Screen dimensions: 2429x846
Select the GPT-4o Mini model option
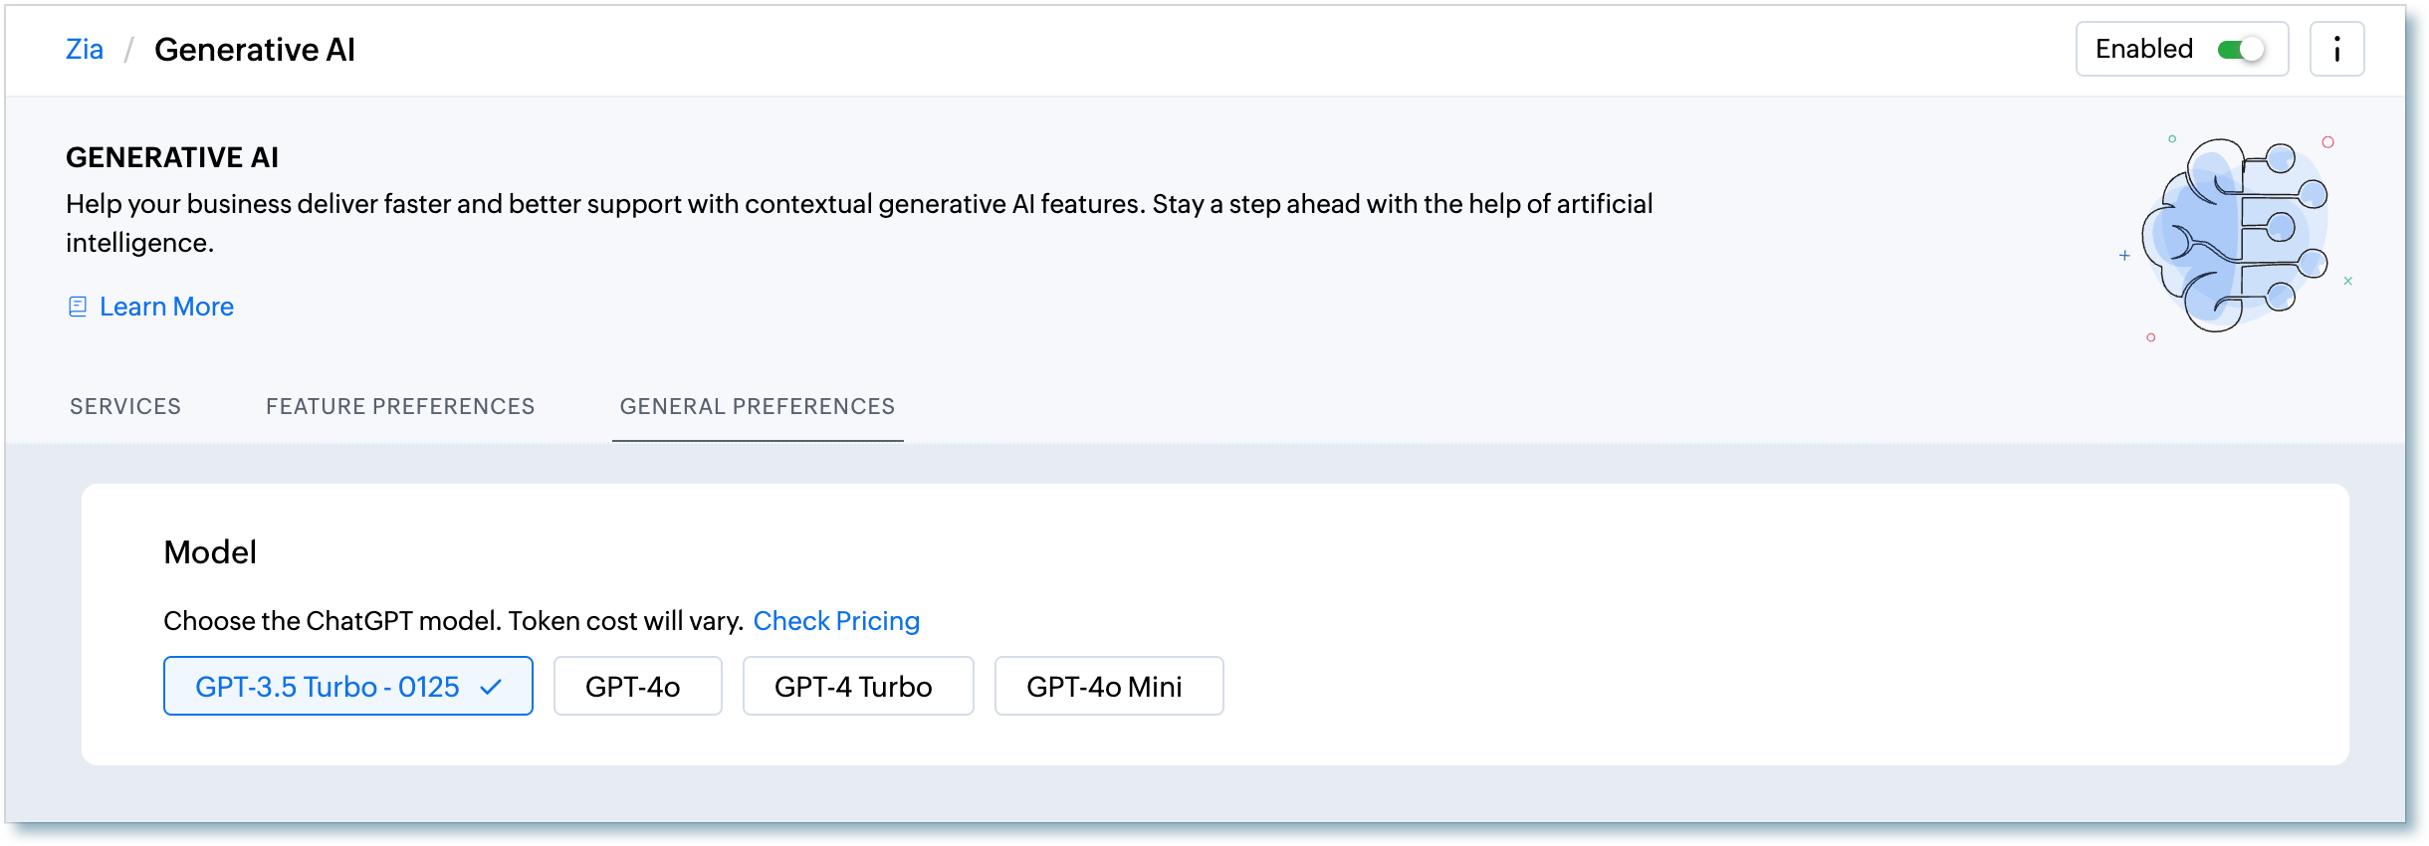click(x=1108, y=686)
